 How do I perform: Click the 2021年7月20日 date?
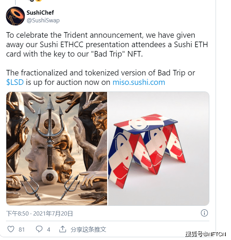(53, 213)
